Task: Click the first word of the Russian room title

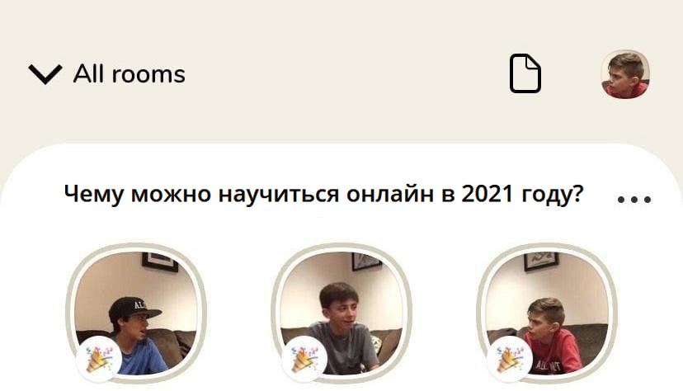Action: (x=94, y=194)
